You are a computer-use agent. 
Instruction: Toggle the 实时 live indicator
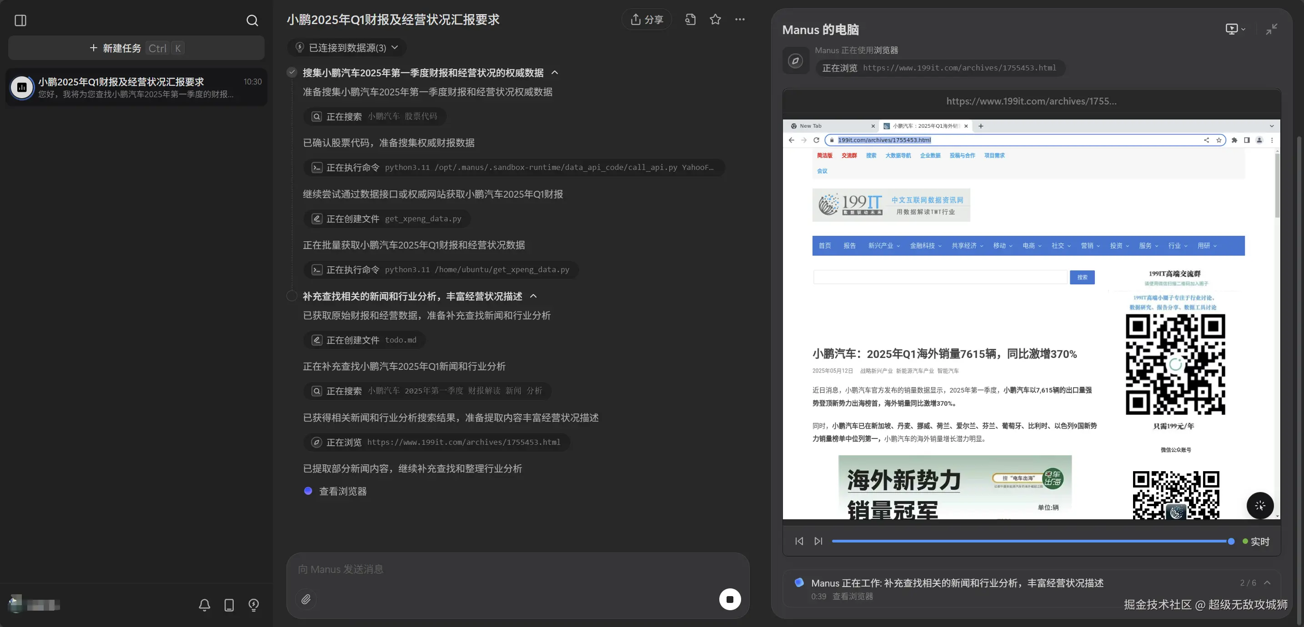(x=1256, y=542)
